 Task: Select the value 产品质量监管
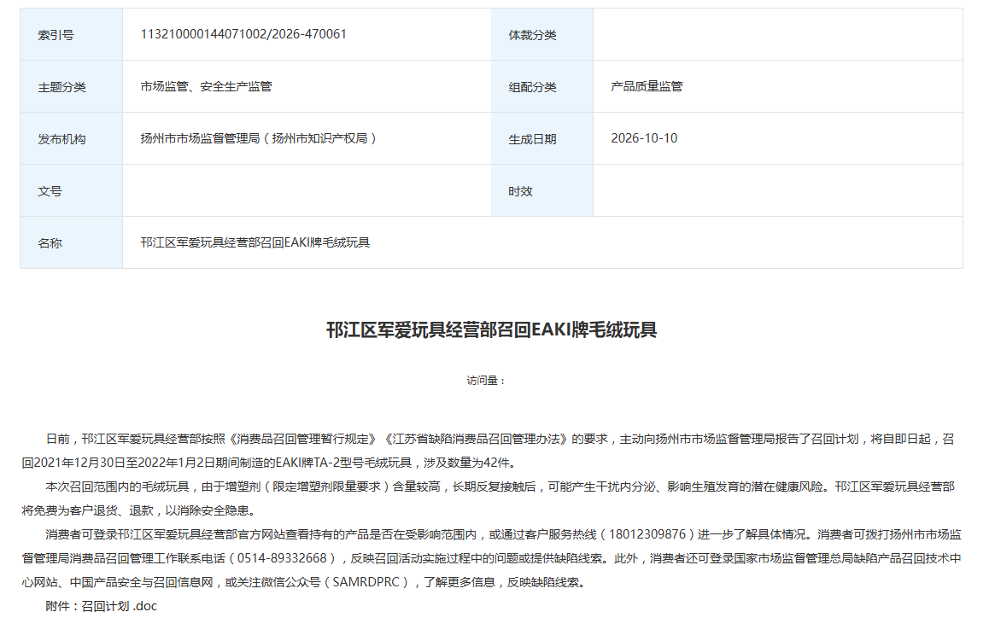click(x=647, y=87)
